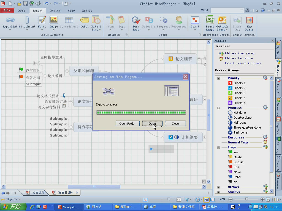
Task: Open the Task Info pane
Action: pyautogui.click(x=136, y=23)
